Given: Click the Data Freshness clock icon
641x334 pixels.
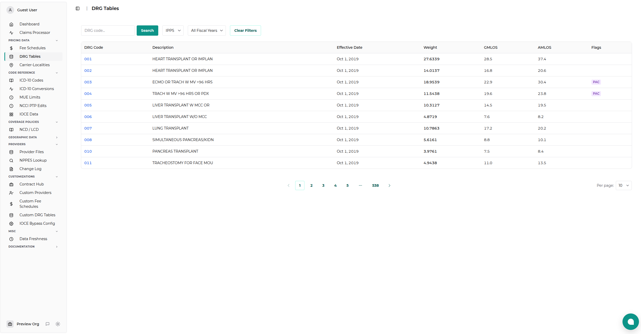Looking at the screenshot, I should point(11,239).
